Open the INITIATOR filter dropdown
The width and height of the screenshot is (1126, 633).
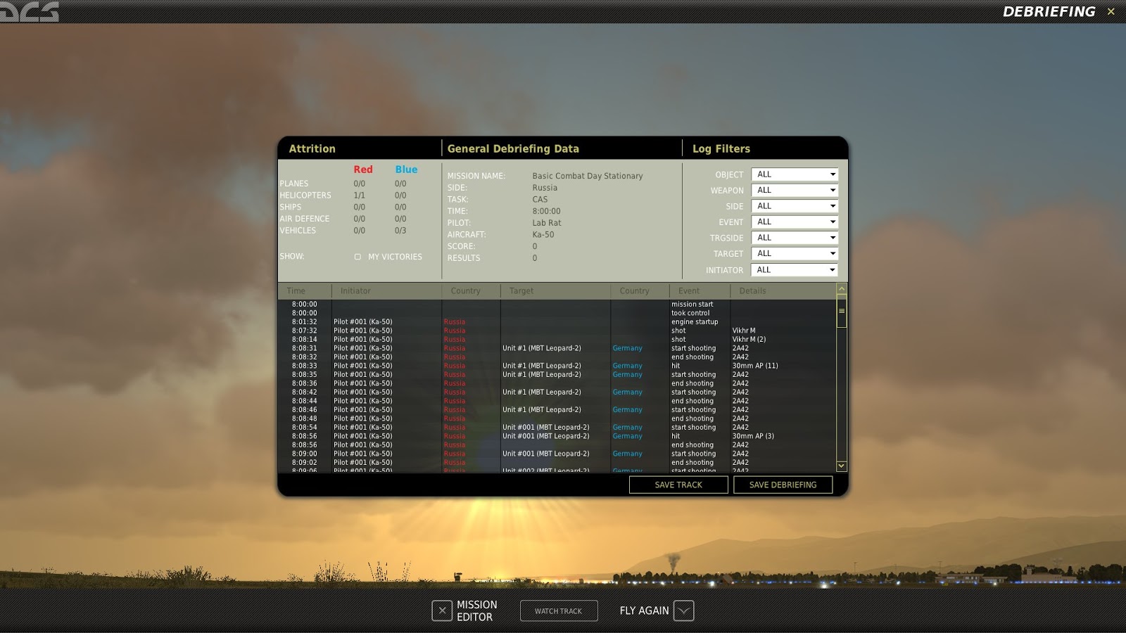pyautogui.click(x=795, y=269)
